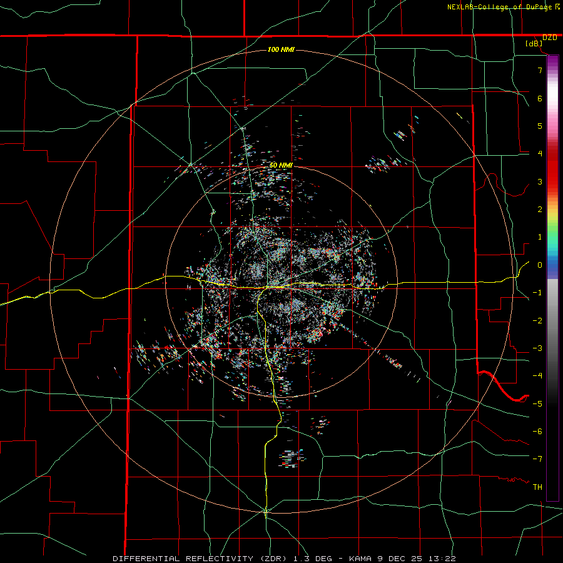Click the '100 NMI' range ring label

[281, 49]
